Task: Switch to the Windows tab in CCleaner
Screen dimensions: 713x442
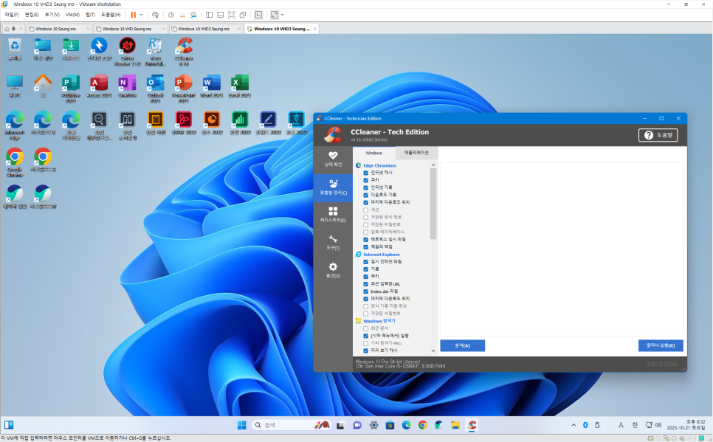Action: (373, 153)
